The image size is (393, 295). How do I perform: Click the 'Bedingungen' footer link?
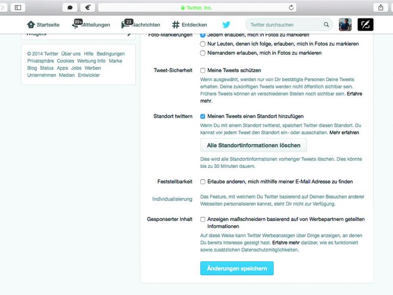111,54
